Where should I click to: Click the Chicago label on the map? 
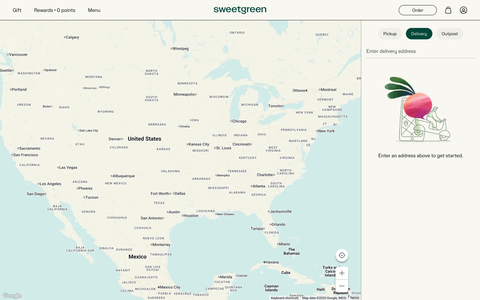[239, 121]
